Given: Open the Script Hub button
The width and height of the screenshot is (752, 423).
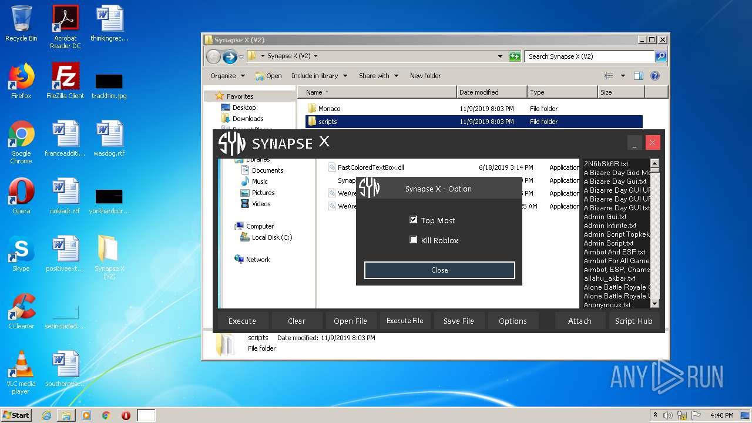Looking at the screenshot, I should (x=634, y=321).
